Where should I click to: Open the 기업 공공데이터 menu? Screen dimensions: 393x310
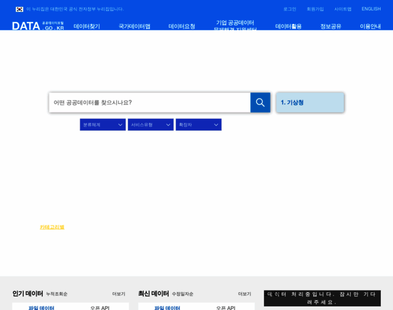[x=235, y=25]
